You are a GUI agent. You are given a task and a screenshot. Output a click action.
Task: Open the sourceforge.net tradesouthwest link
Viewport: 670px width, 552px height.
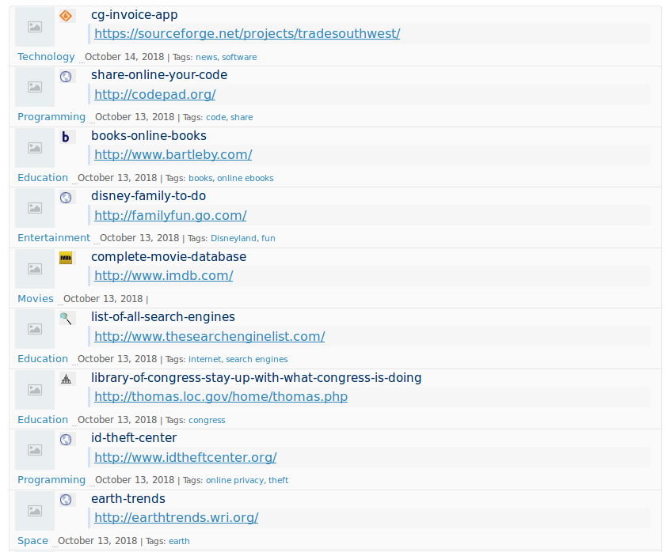pyautogui.click(x=246, y=33)
